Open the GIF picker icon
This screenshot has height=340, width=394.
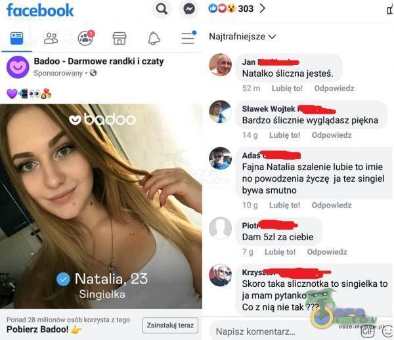click(x=367, y=332)
